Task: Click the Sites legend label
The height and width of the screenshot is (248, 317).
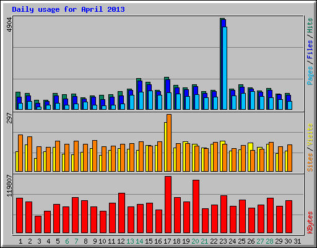Action: 310,162
